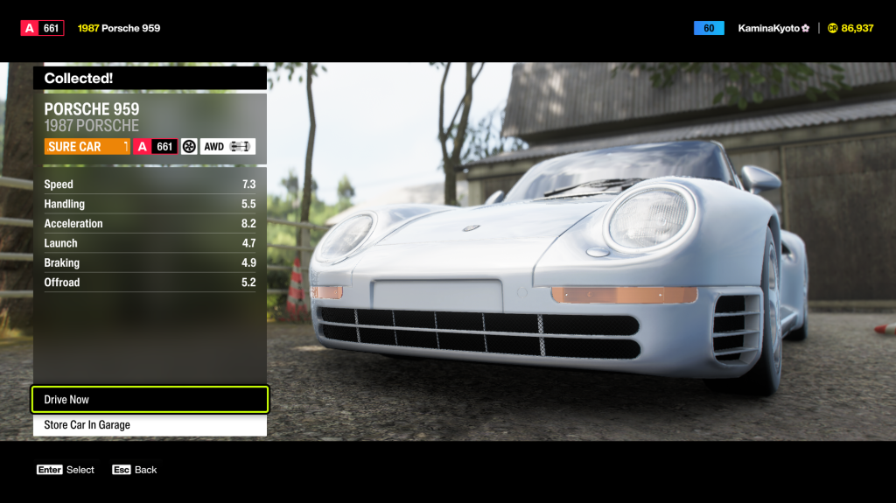This screenshot has height=503, width=896.
Task: Click the 1987 Porsche 959 header title
Action: pyautogui.click(x=119, y=28)
